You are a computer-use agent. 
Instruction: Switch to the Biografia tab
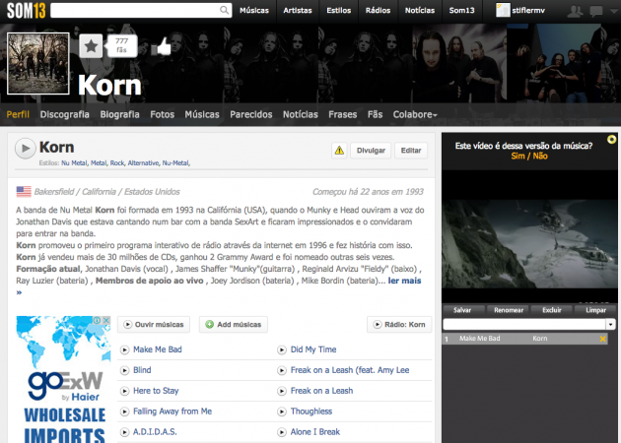[x=119, y=115]
